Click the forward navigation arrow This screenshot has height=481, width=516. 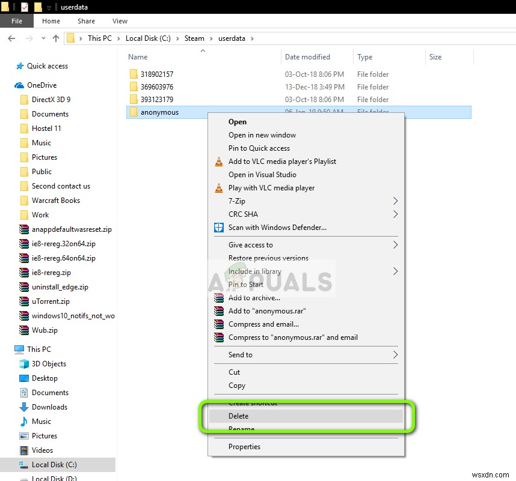tap(29, 38)
